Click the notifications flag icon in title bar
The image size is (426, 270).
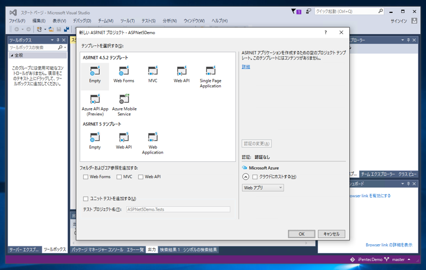[296, 11]
